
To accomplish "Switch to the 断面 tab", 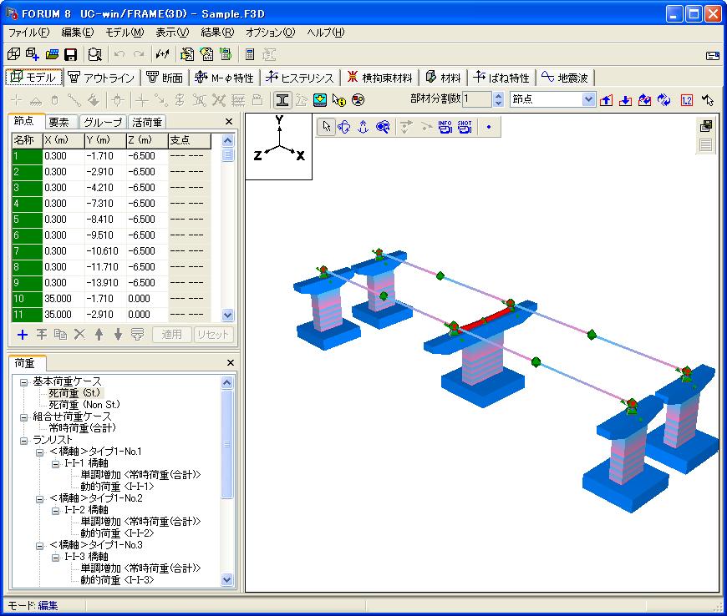I will [165, 78].
